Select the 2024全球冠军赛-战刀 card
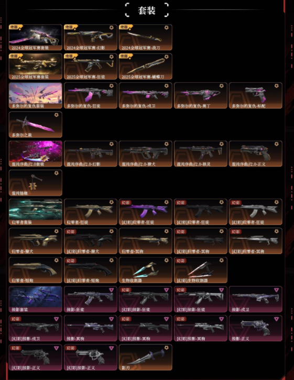Viewport: 294px width, 380px height. pyautogui.click(x=145, y=37)
